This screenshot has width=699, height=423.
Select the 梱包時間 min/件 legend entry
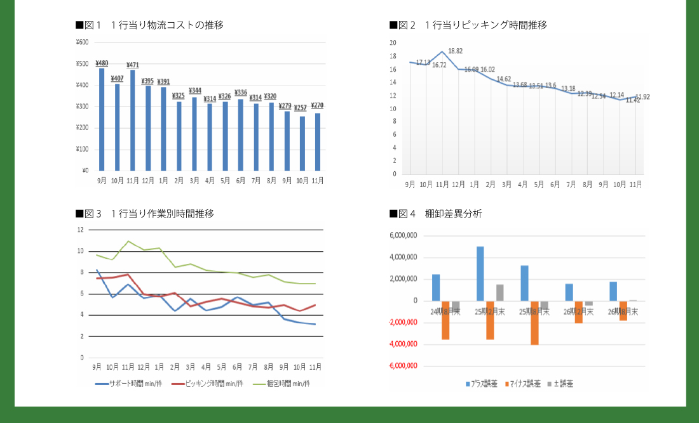tap(282, 384)
